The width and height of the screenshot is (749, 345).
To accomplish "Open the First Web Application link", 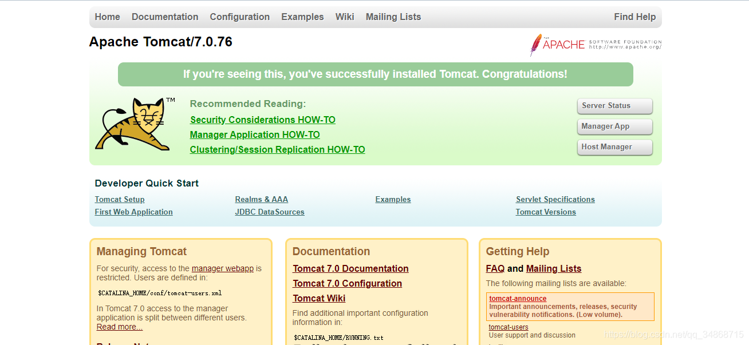I will (x=134, y=212).
